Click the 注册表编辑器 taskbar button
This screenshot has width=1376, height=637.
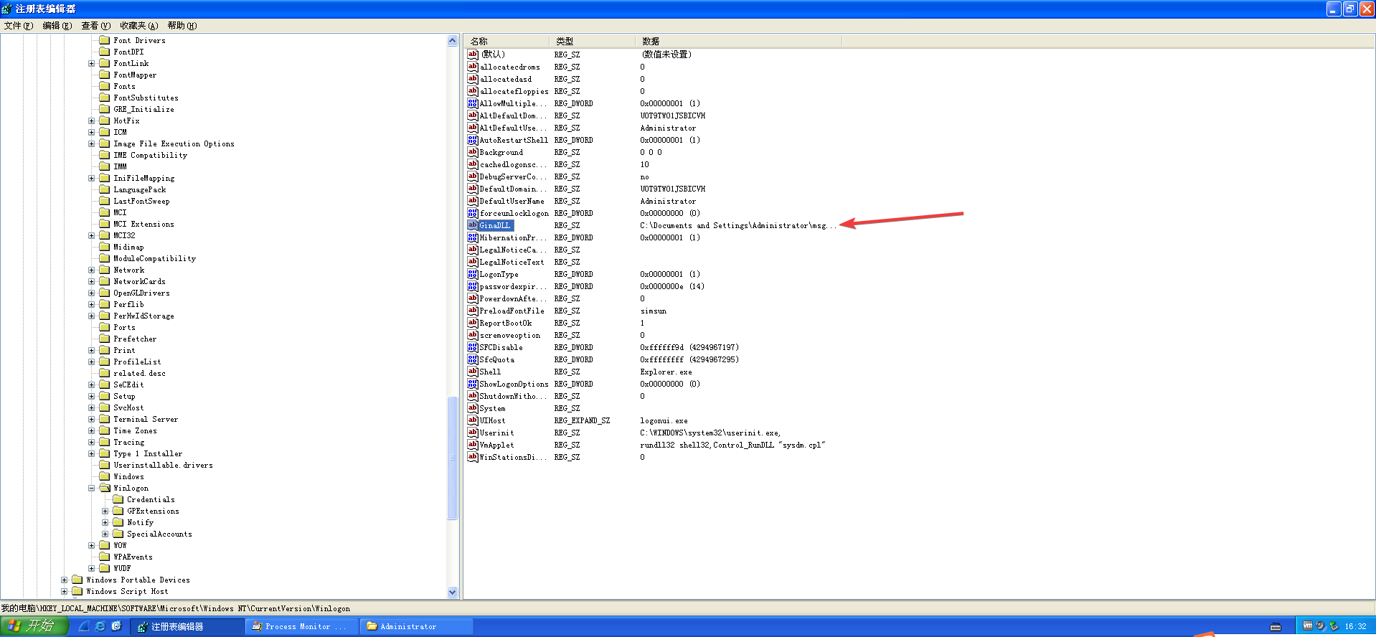pos(187,626)
